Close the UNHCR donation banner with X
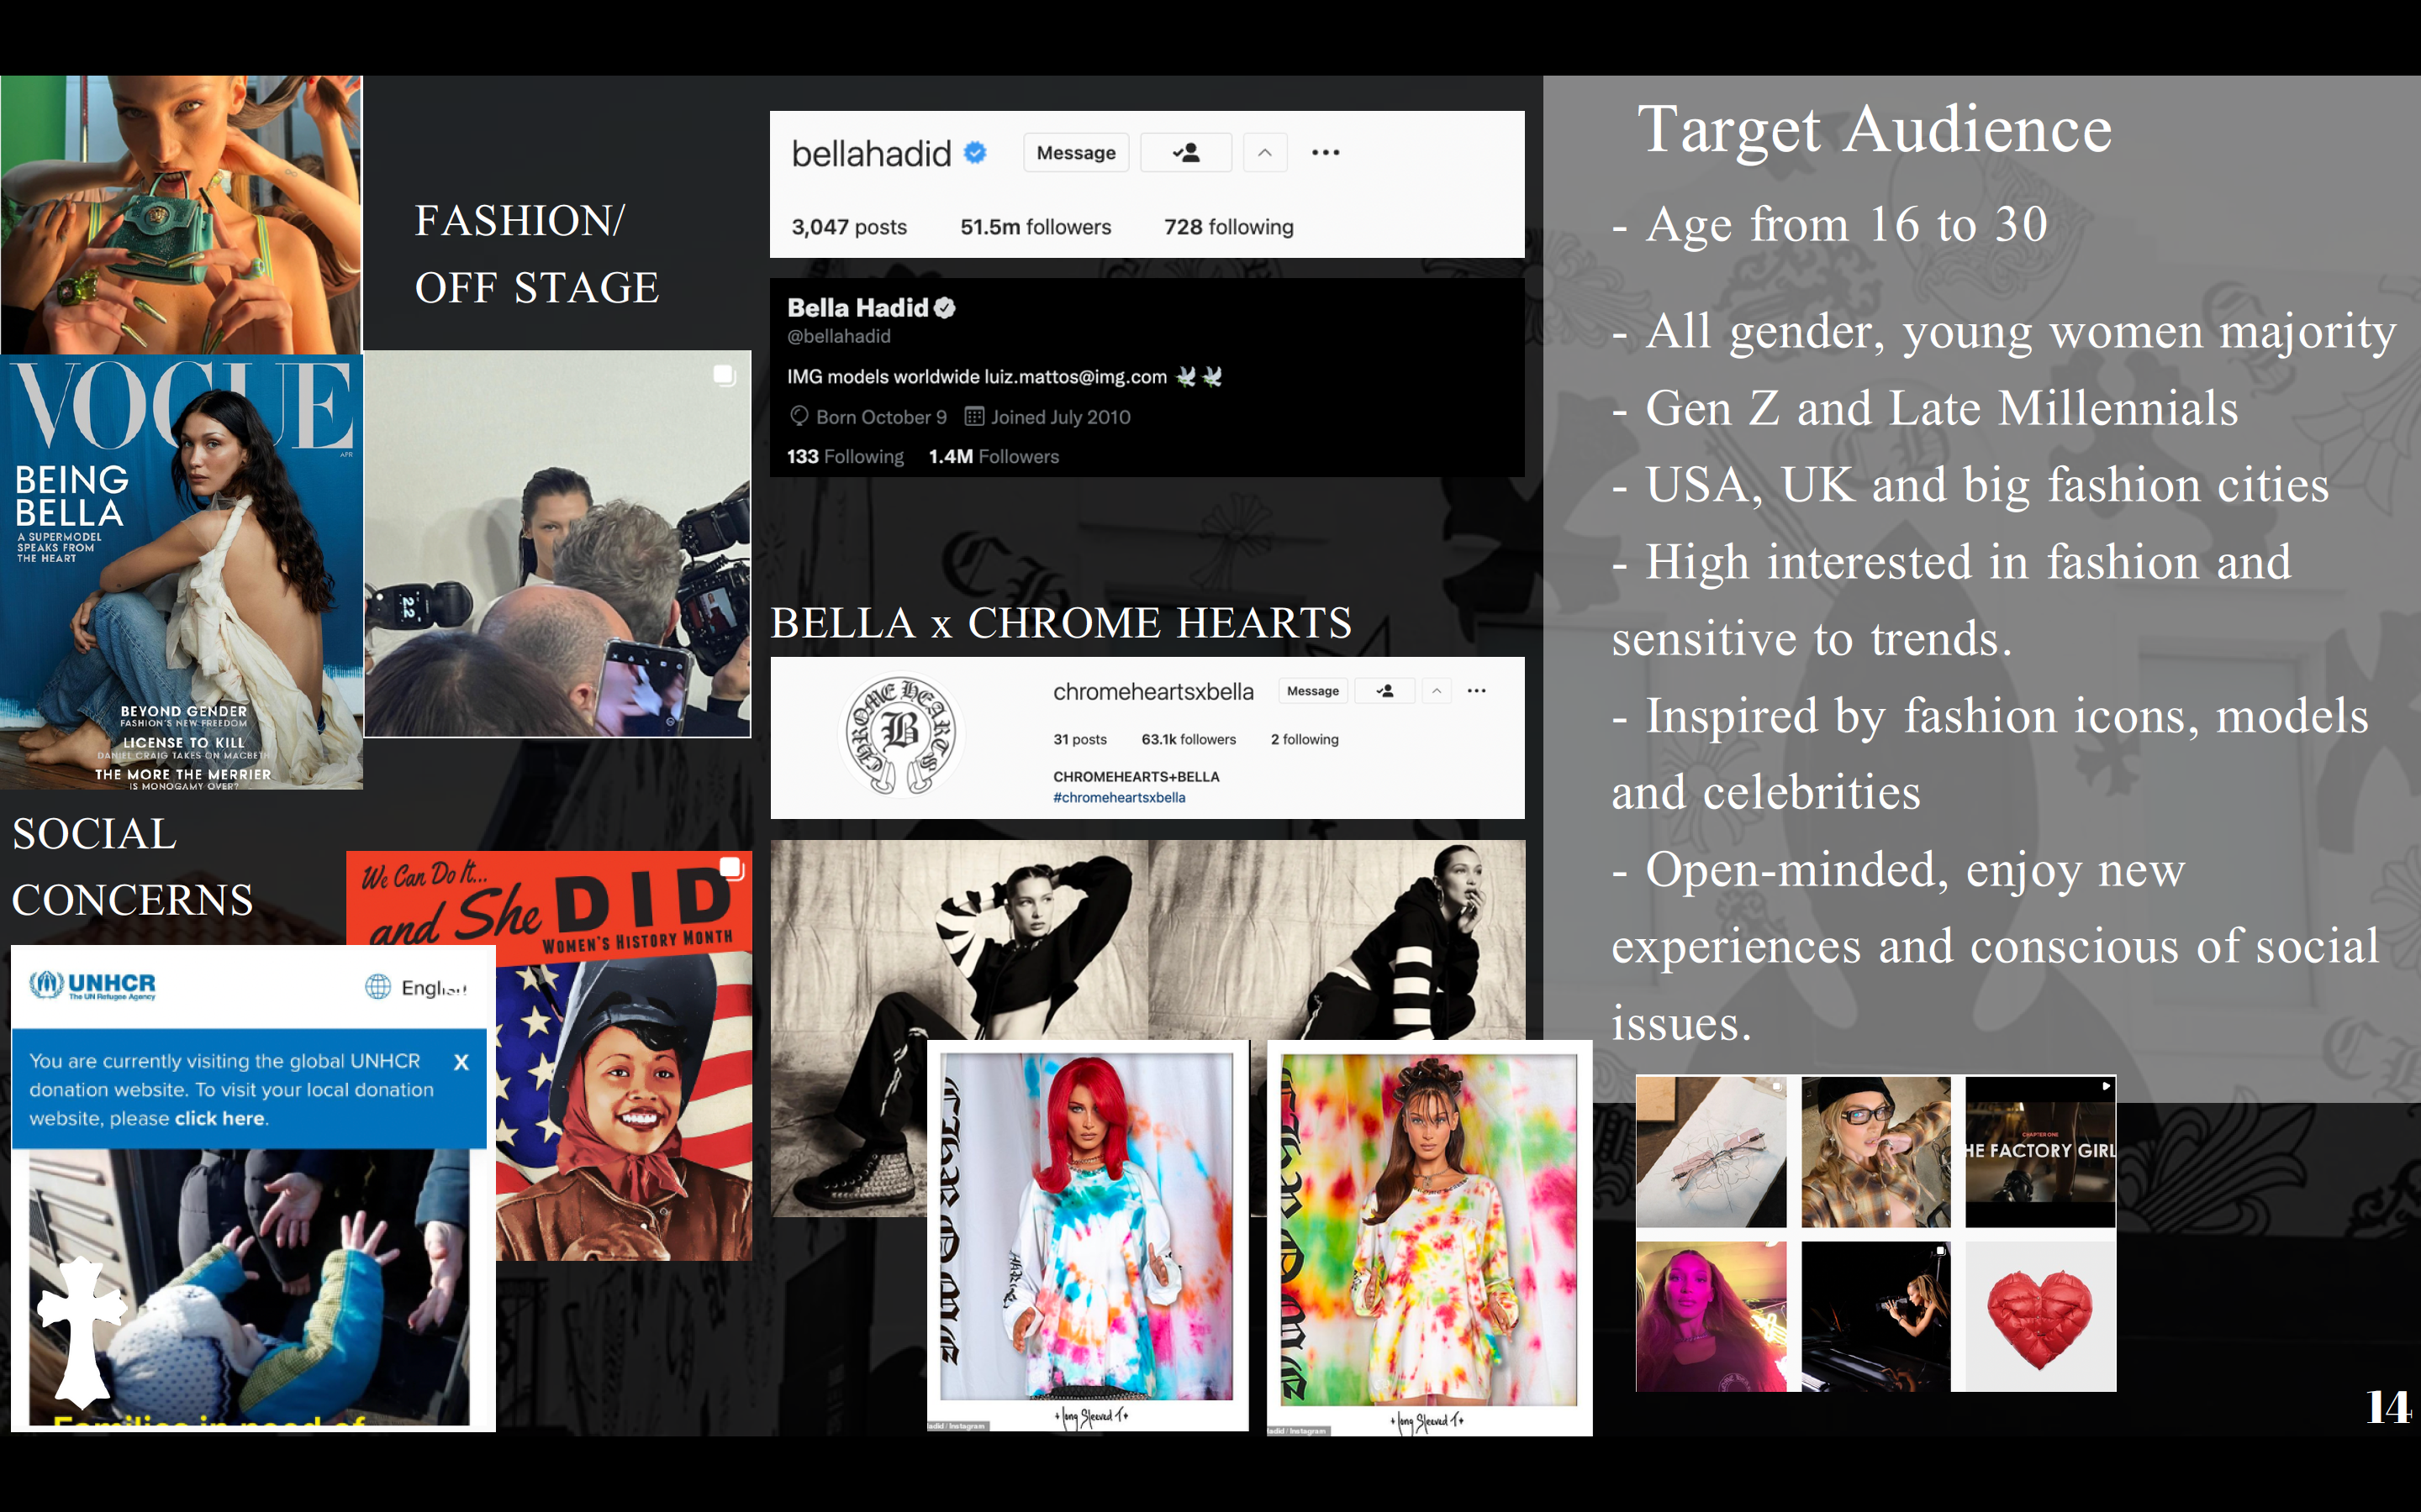The width and height of the screenshot is (2421, 1512). [462, 1062]
